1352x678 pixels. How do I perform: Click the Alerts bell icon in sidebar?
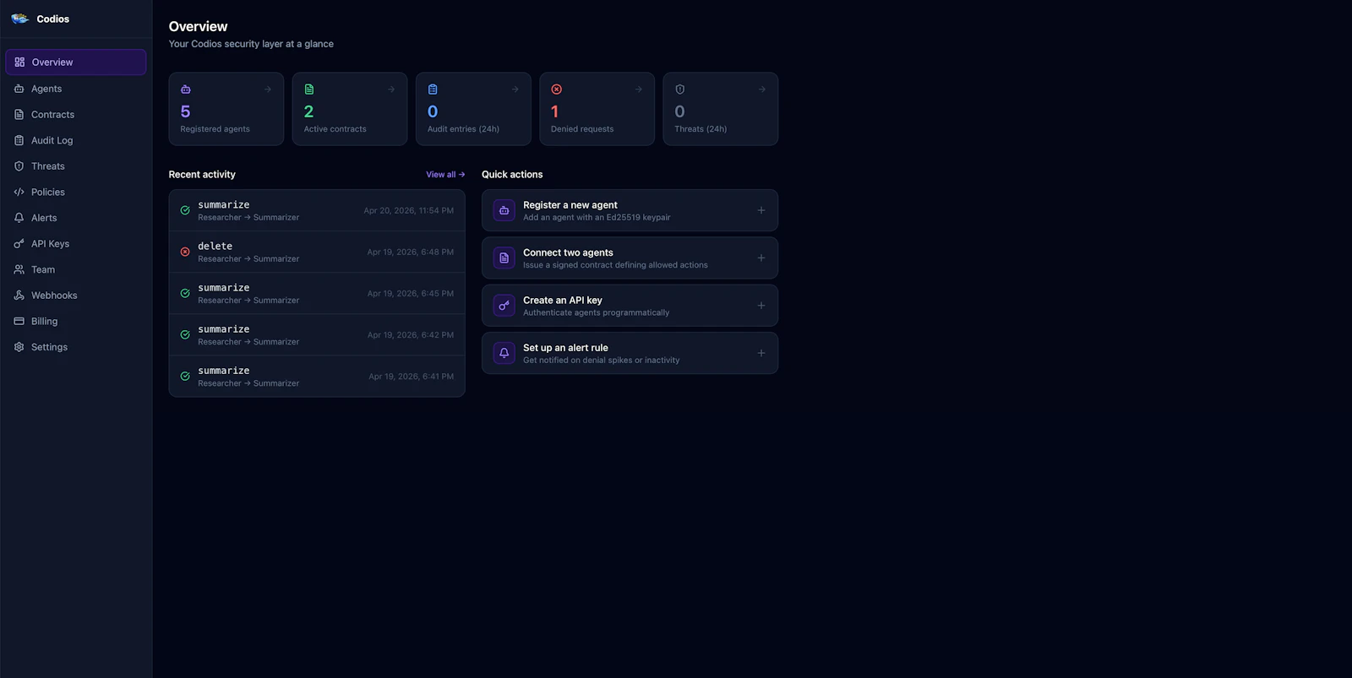[19, 218]
